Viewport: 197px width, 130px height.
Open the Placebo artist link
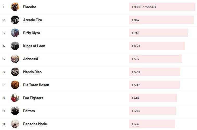point(30,7)
